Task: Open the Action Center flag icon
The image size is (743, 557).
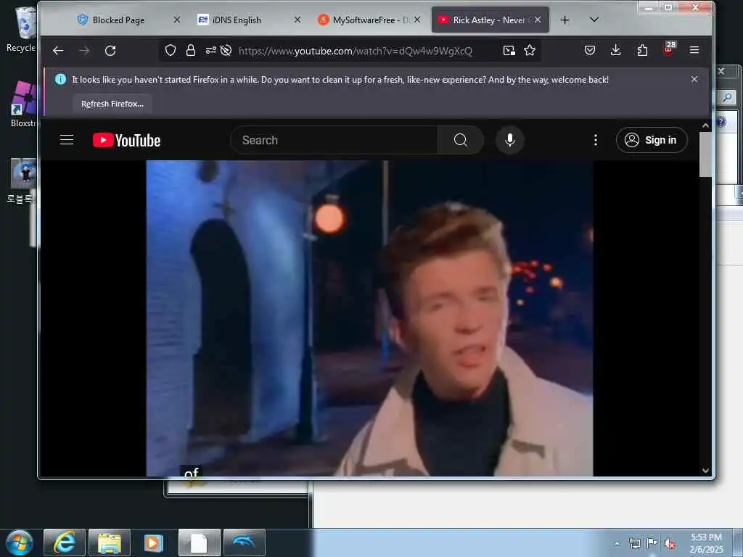Action: (x=652, y=543)
